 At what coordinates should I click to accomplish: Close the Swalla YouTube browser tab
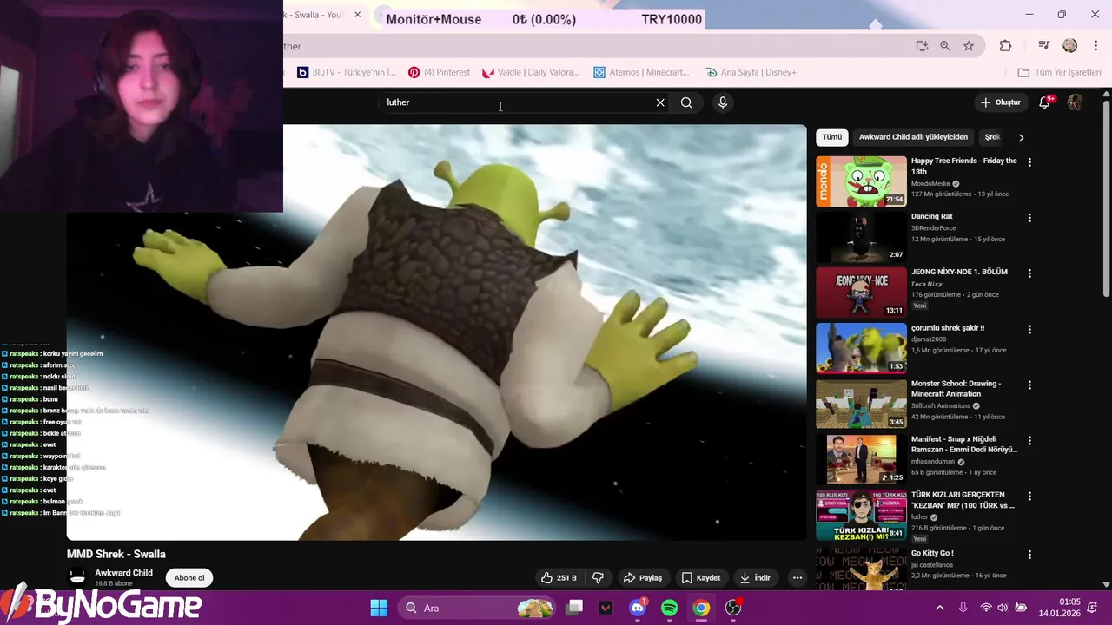click(x=357, y=15)
